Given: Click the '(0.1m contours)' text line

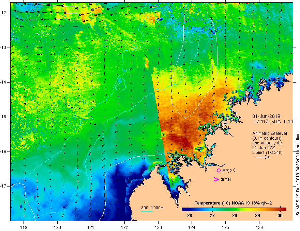Looking at the screenshot, I should click(x=267, y=138).
